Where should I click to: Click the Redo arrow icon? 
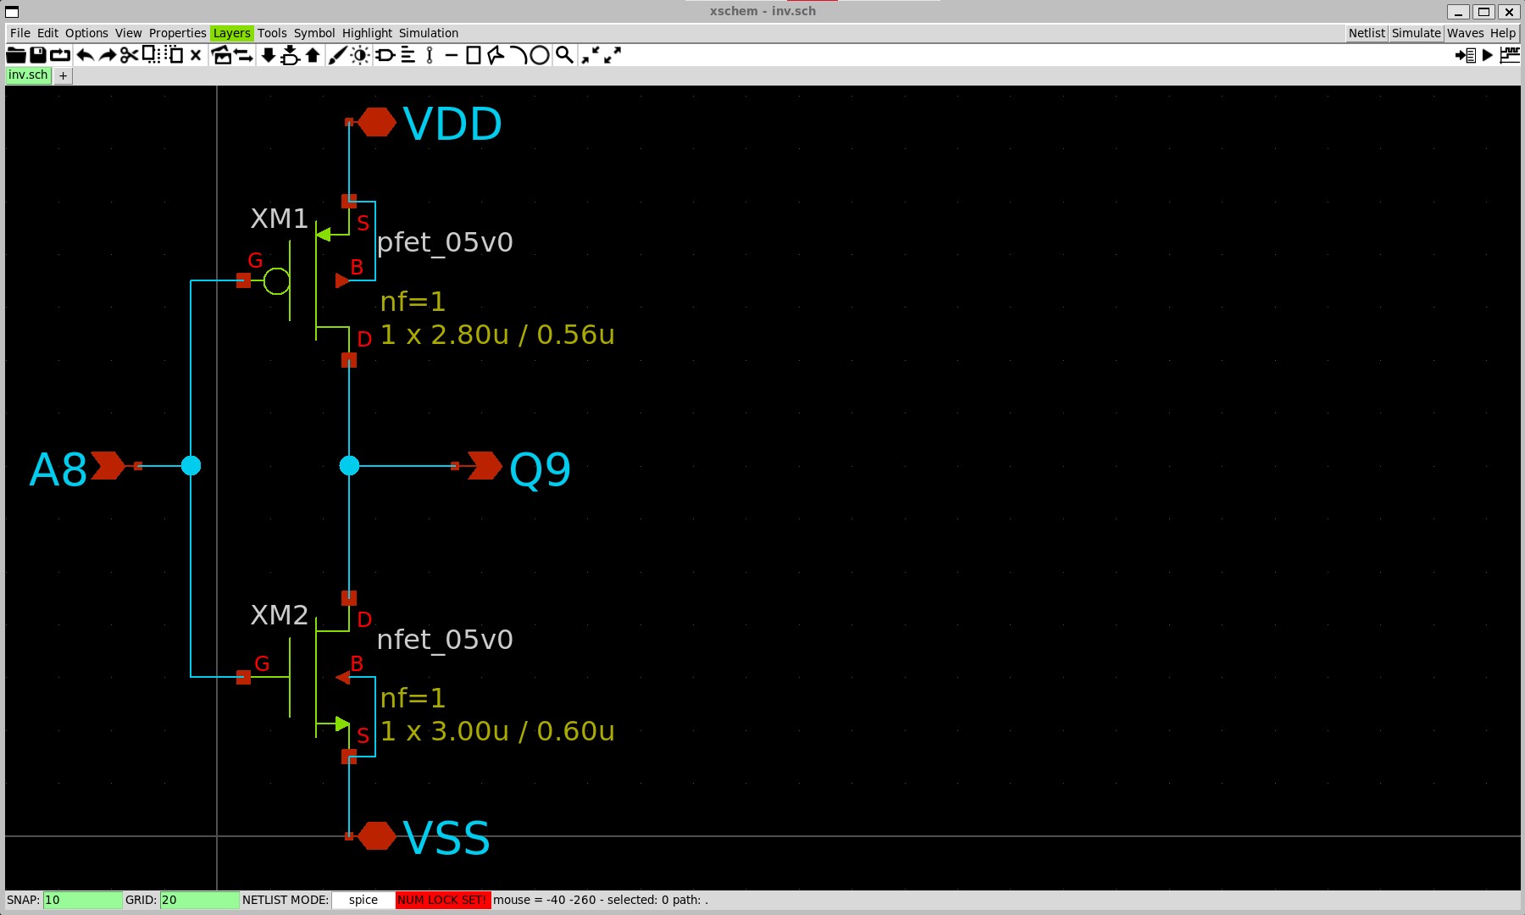tap(108, 55)
